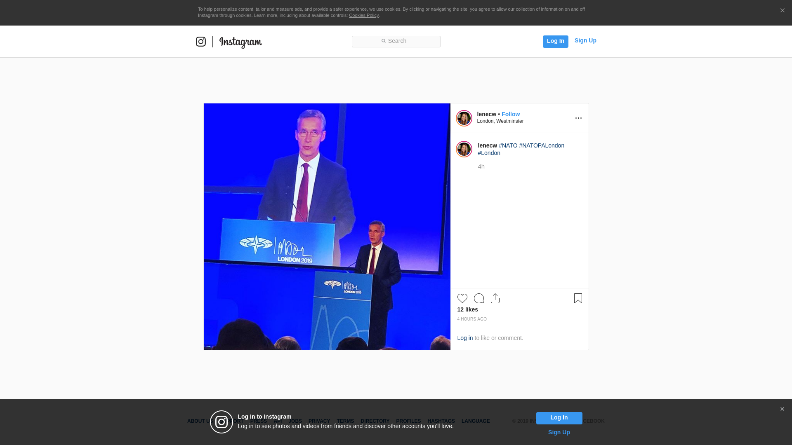Select LANGUAGE in the footer
Image resolution: width=792 pixels, height=445 pixels.
(x=475, y=421)
